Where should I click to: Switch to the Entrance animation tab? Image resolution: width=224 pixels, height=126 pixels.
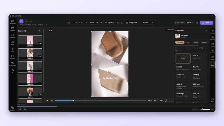pyautogui.click(x=180, y=42)
